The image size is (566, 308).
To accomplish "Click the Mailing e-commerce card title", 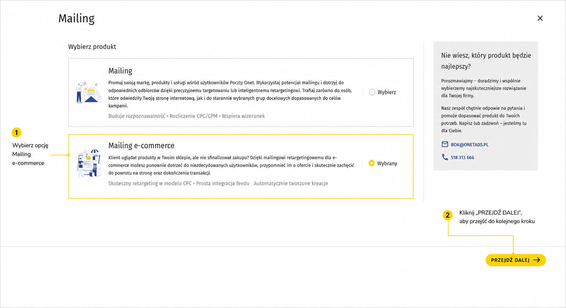I will 141,146.
